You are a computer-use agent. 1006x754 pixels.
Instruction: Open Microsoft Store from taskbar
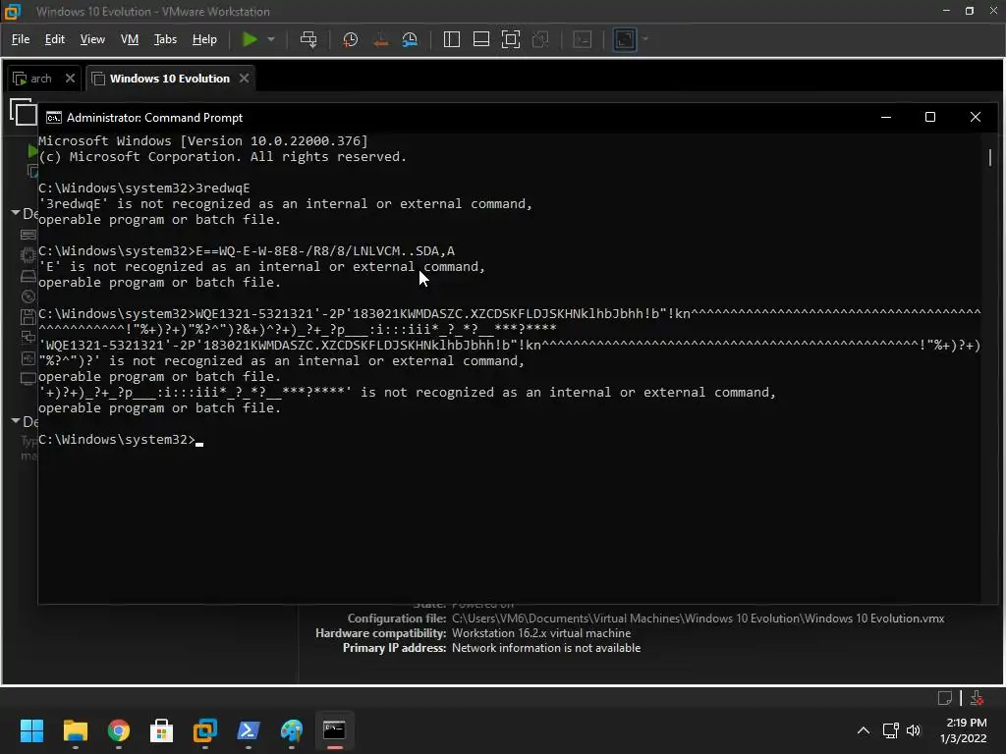click(162, 730)
